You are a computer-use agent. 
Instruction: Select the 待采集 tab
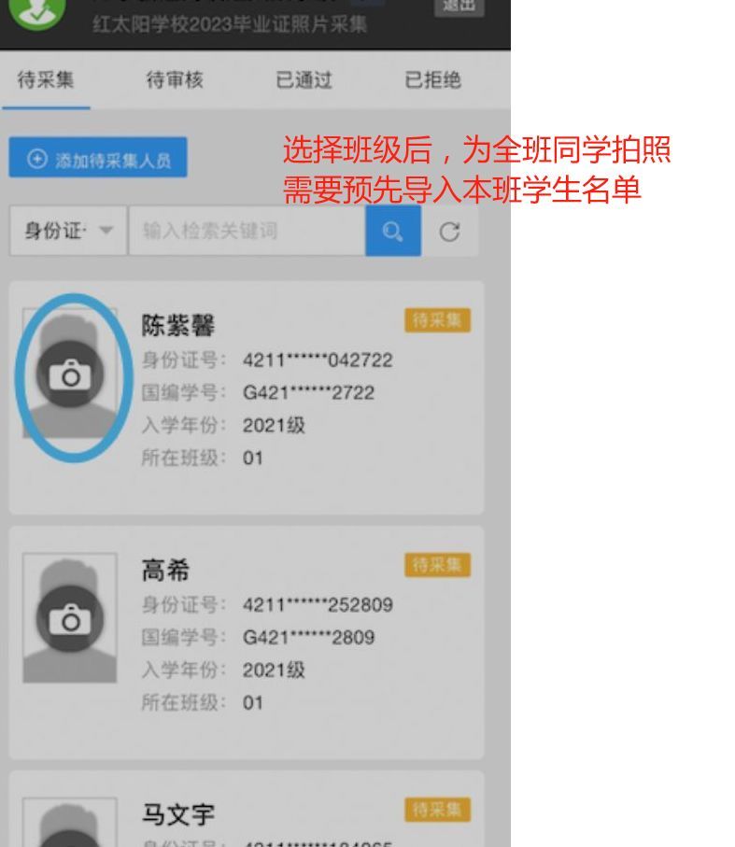[x=46, y=80]
